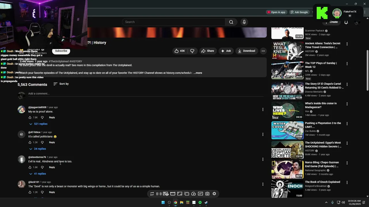Click the voice search microphone icon

244,22
